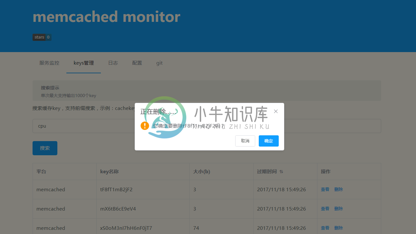The image size is (416, 234).
Task: Delete key mX6tB6cE9eV4 via 删除 link
Action: pyautogui.click(x=339, y=209)
